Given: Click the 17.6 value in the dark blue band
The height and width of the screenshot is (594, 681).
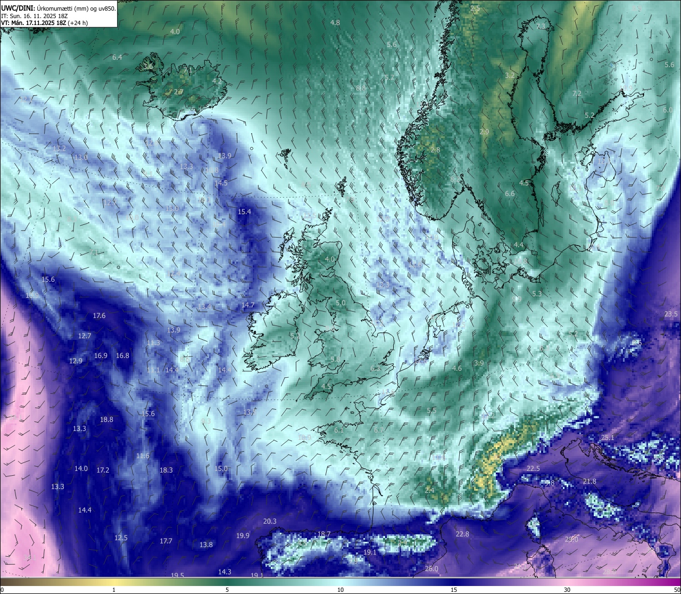Looking at the screenshot, I should [99, 315].
